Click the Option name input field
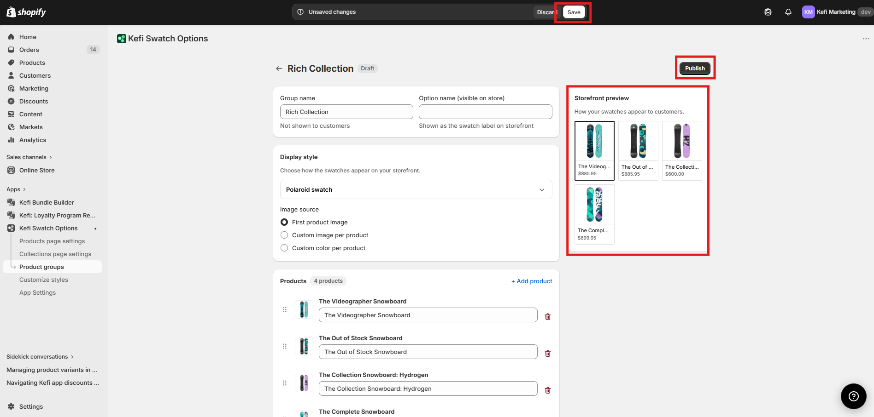This screenshot has width=874, height=417. tap(486, 112)
